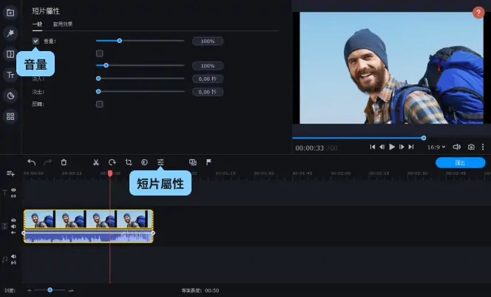
Task: Click the red playhead marker
Action: tap(110, 173)
